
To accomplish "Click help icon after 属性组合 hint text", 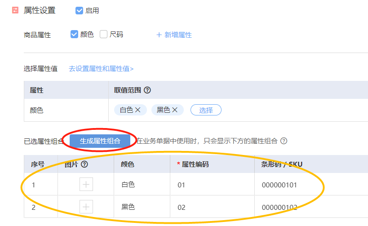I will [x=284, y=141].
